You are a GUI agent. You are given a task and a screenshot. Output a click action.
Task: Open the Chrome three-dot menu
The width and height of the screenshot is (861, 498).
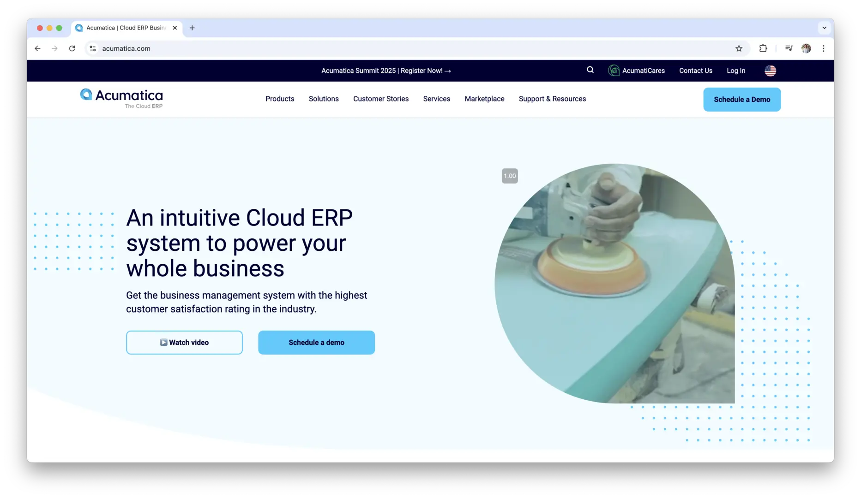pos(823,48)
